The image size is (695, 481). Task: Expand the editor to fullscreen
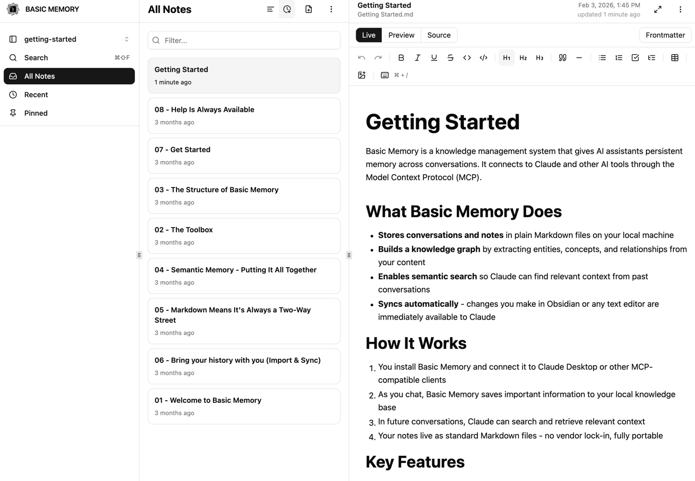(657, 9)
